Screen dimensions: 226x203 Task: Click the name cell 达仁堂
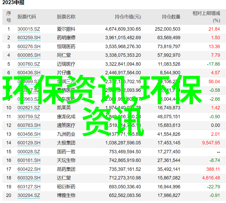click(x=64, y=178)
